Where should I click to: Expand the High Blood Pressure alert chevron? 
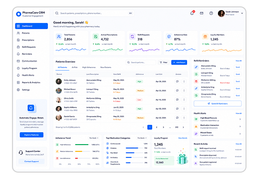point(240,119)
